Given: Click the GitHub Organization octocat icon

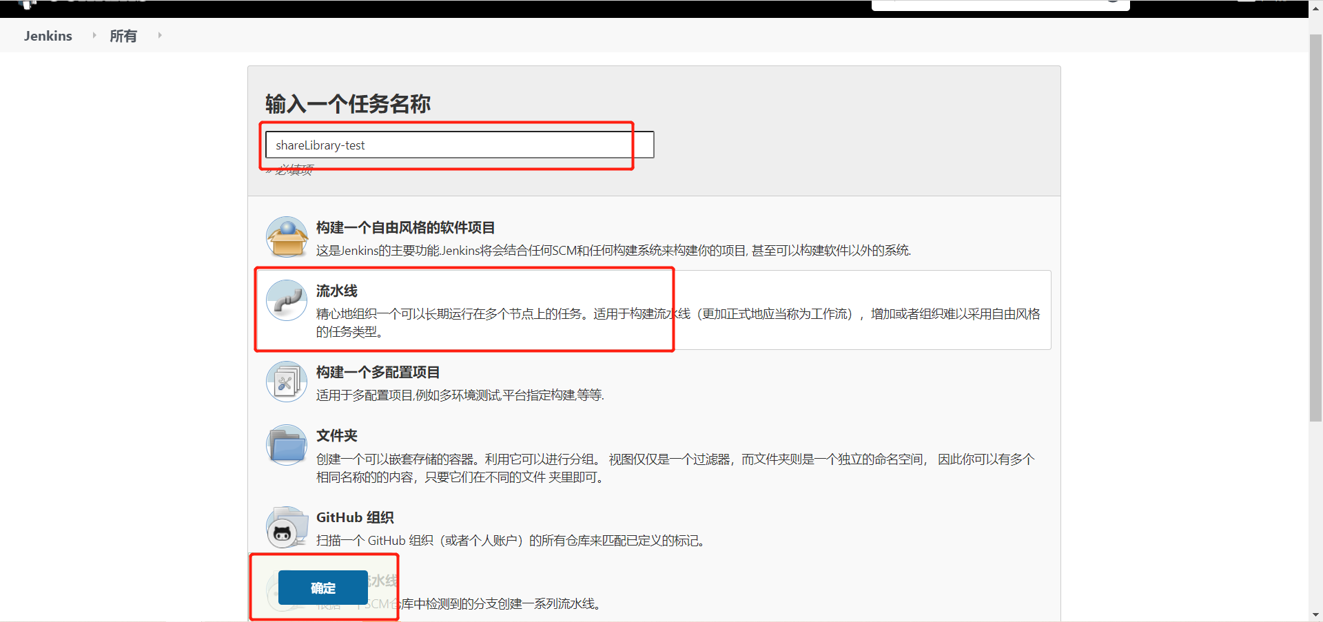Looking at the screenshot, I should 287,528.
